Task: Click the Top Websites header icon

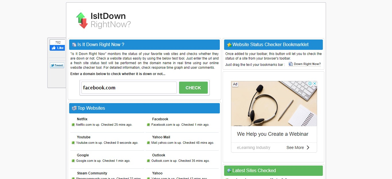Action: point(74,108)
